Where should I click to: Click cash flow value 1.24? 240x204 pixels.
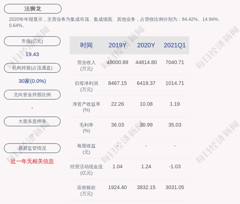146,166
